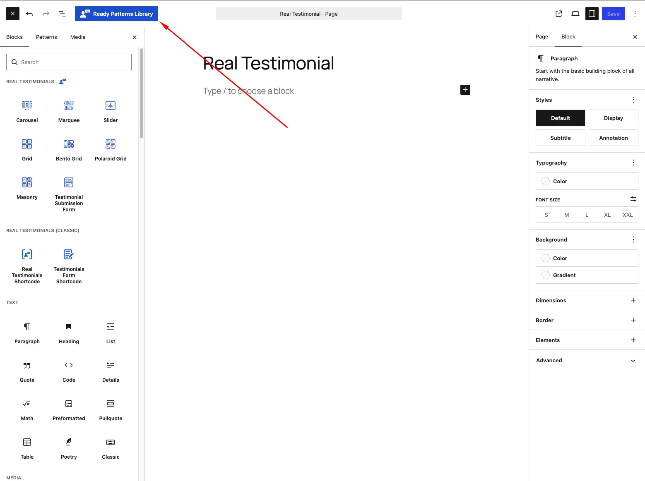Expand the Dimensions options

coord(587,300)
